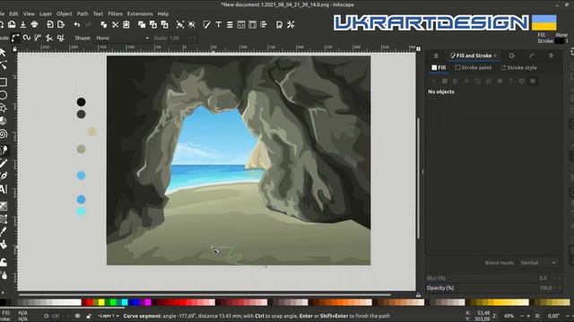Select the Paint bucket tool

4,244
